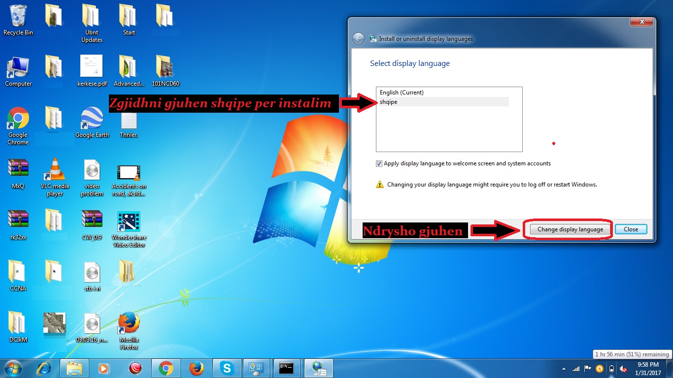The image size is (673, 378).
Task: Open the Recycle Bin desktop icon
Action: (x=18, y=20)
